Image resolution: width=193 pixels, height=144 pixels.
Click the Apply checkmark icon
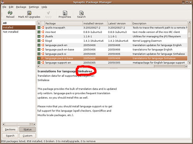click(x=48, y=13)
